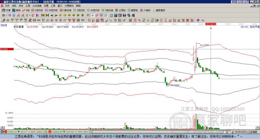Open the 文件 menu
Image resolution: width=260 pixels, height=139 pixels.
7,6
